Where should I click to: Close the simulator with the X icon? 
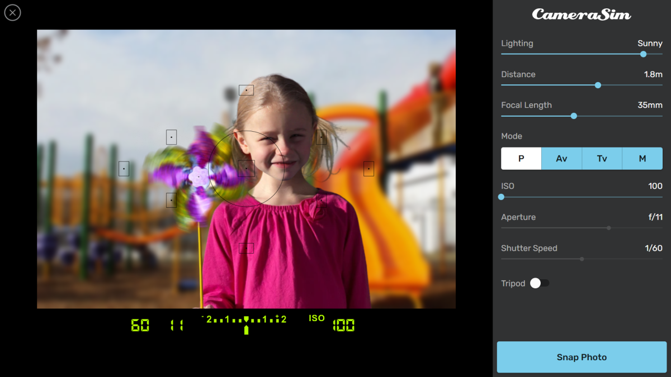[12, 13]
